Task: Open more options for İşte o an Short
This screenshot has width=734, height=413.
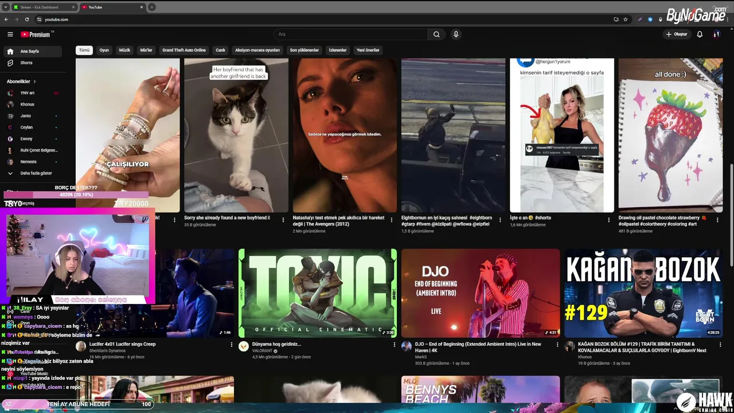Action: click(609, 220)
